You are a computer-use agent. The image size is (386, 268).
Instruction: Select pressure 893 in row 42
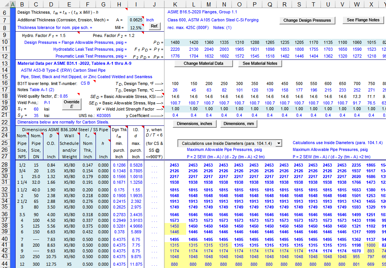coord(371,251)
